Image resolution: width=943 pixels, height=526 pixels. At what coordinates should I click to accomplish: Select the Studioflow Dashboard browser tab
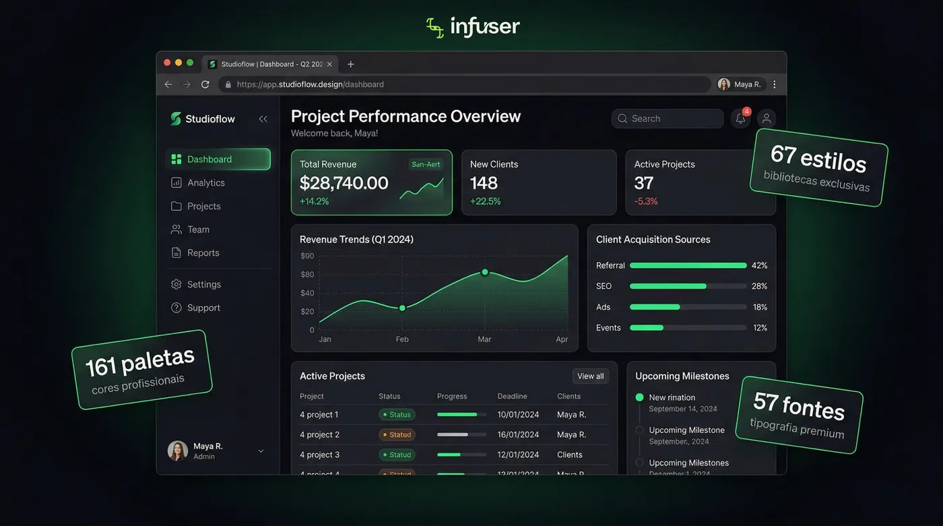click(270, 64)
